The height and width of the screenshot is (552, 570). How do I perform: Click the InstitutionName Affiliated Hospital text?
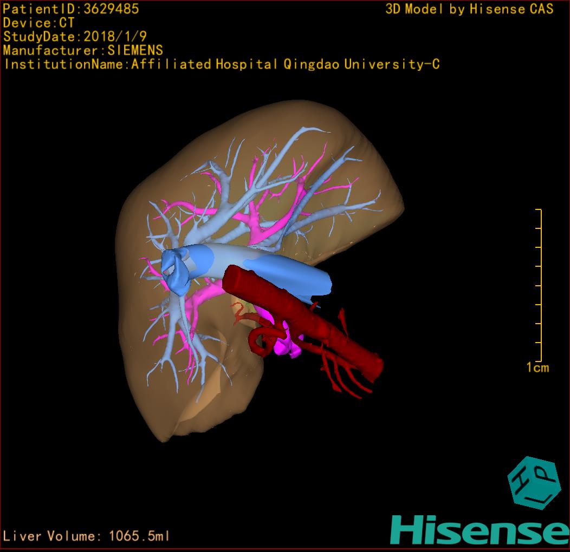click(222, 64)
